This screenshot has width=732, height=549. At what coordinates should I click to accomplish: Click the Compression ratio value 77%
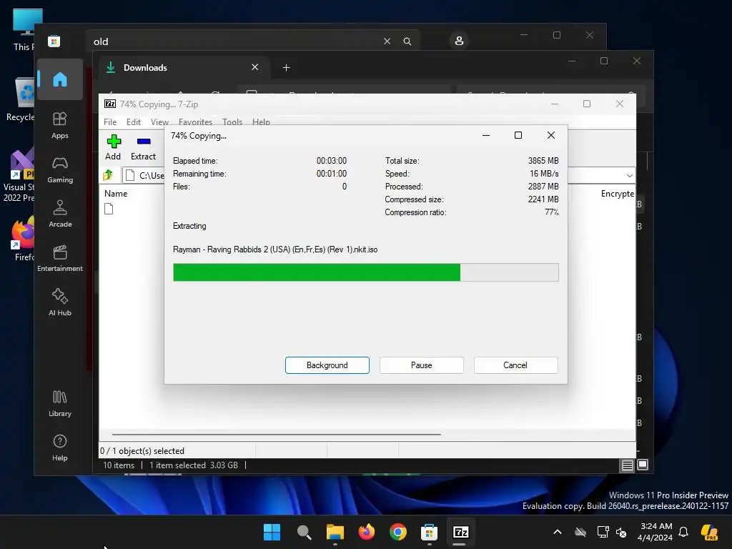click(x=551, y=212)
